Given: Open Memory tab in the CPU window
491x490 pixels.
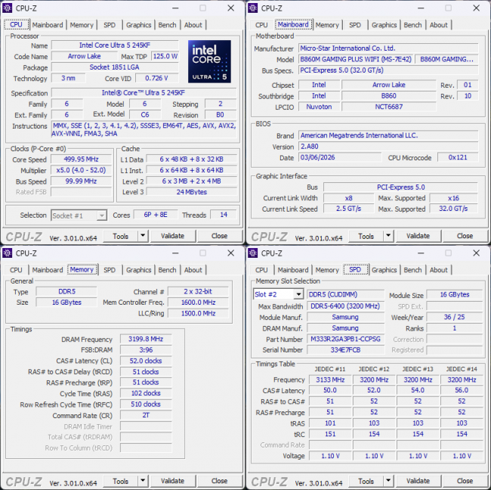Looking at the screenshot, I should (x=82, y=25).
